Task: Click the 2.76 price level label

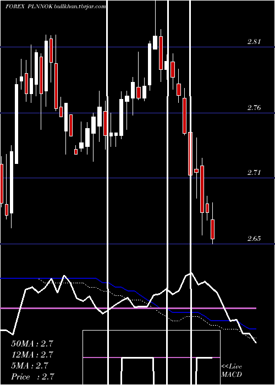Action: 254,107
